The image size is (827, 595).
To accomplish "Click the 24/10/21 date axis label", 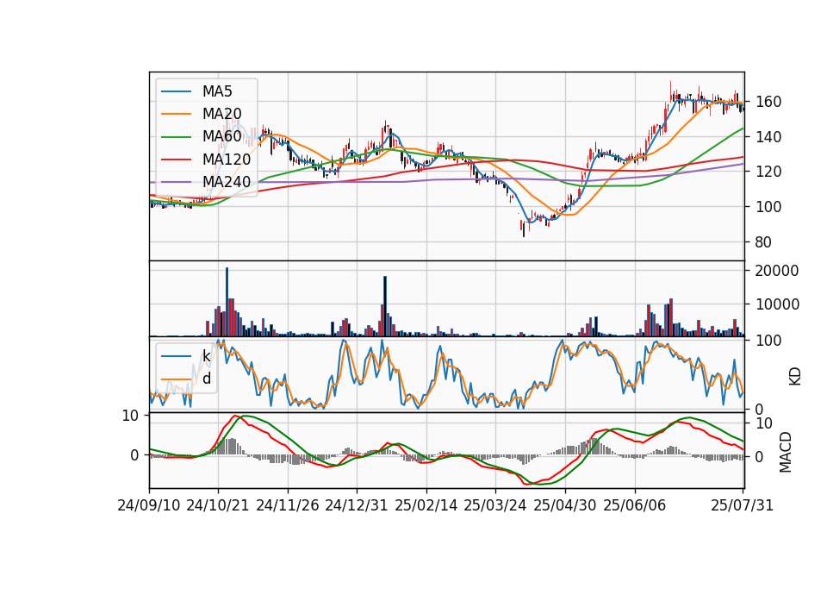I will click(218, 505).
